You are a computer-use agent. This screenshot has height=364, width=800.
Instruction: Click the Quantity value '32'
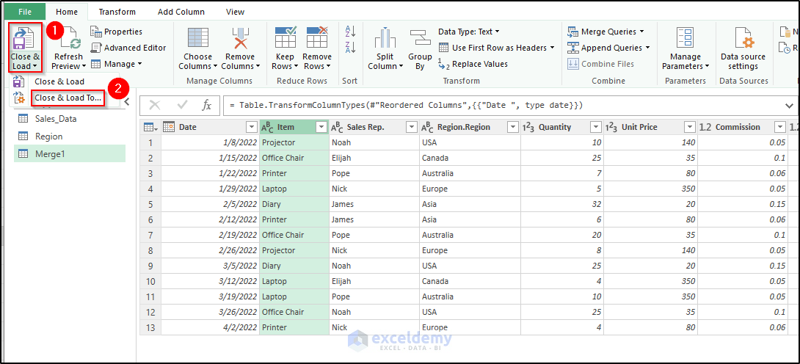pos(562,204)
